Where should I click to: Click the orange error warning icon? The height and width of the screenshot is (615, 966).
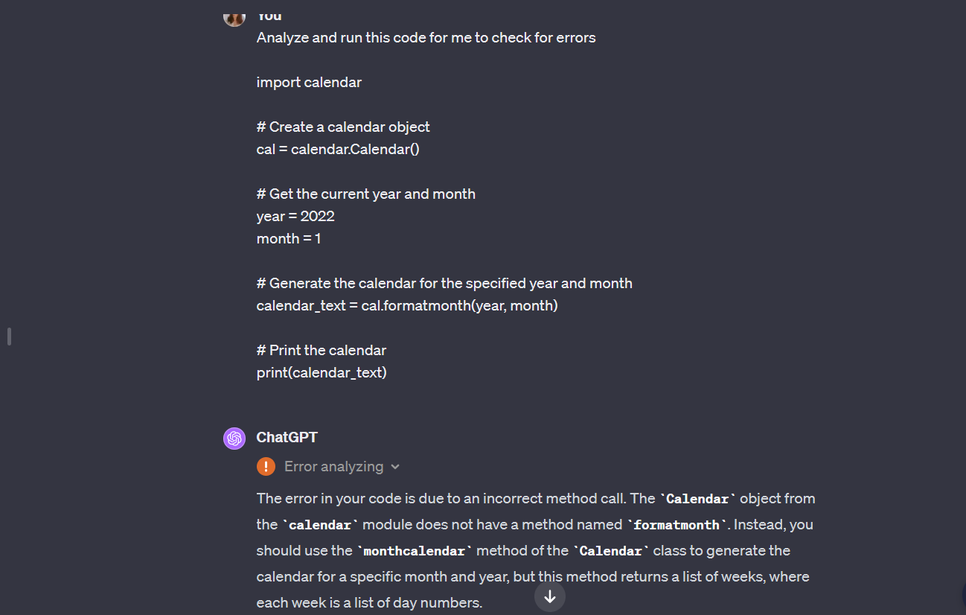coord(266,466)
